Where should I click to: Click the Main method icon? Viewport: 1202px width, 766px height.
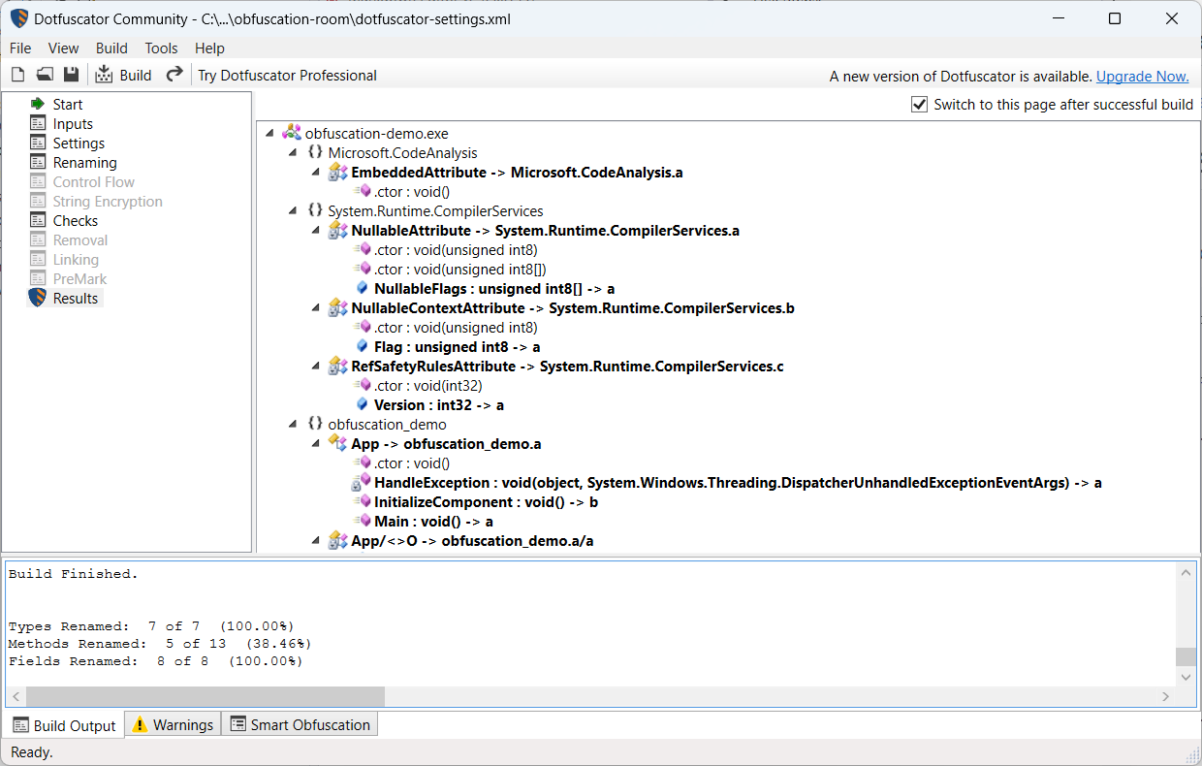[x=363, y=521]
